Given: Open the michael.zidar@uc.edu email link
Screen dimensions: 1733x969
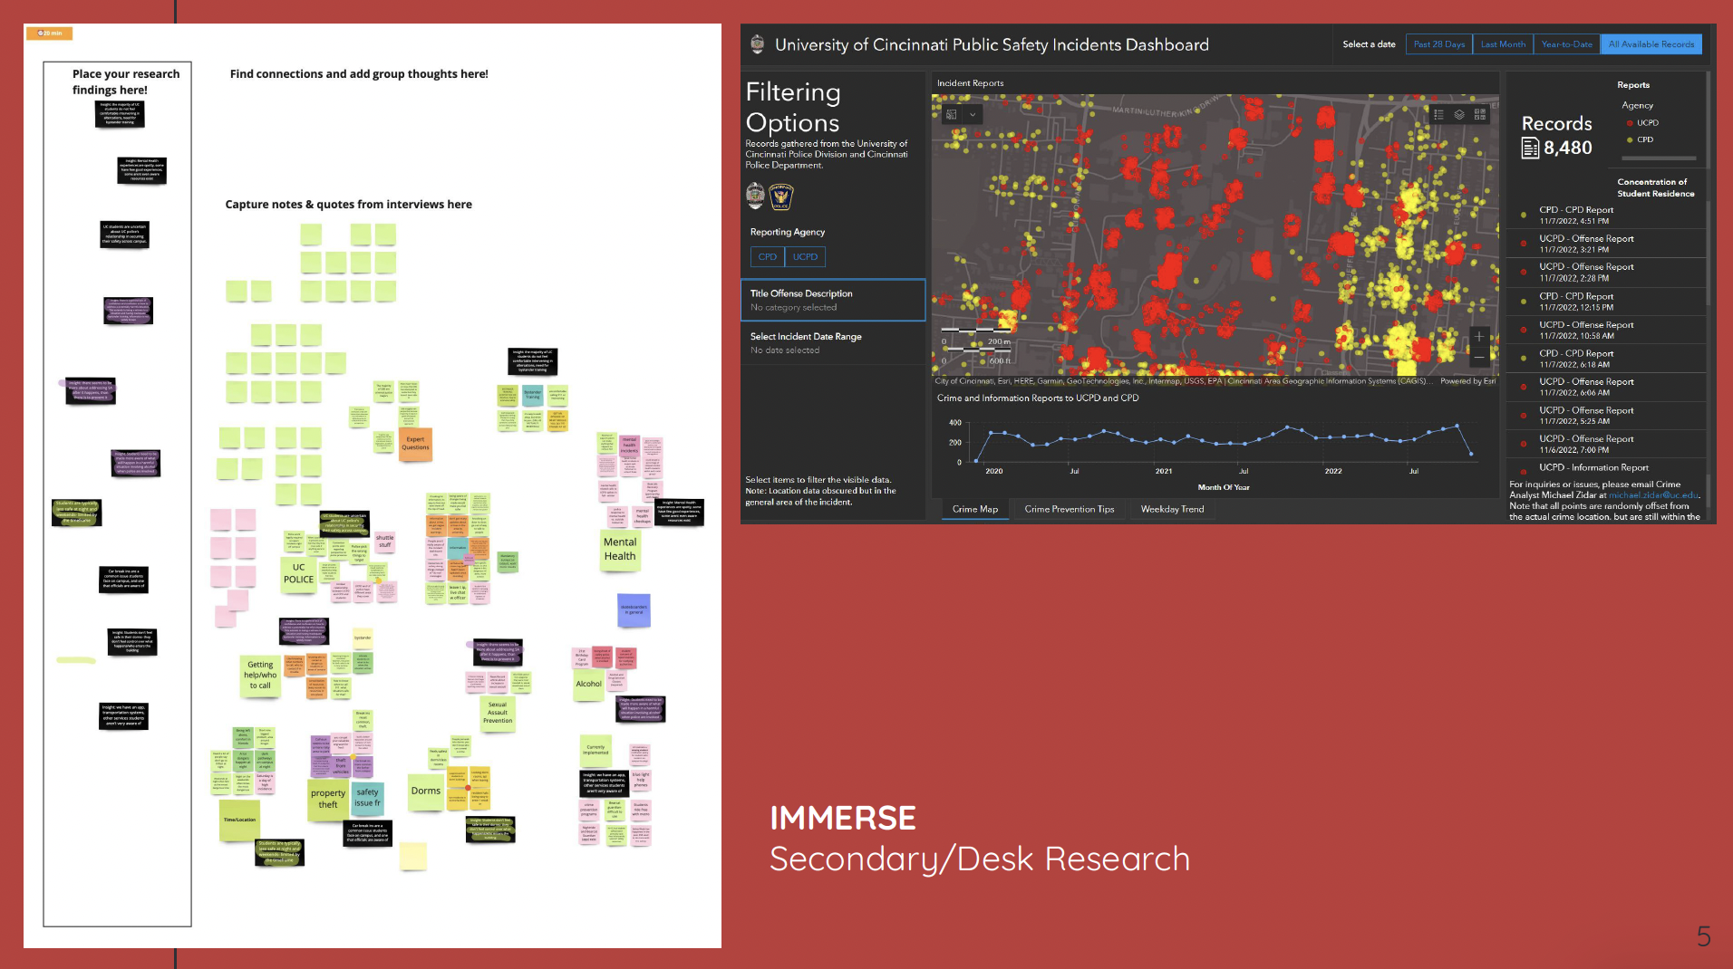Looking at the screenshot, I should pyautogui.click(x=1653, y=495).
